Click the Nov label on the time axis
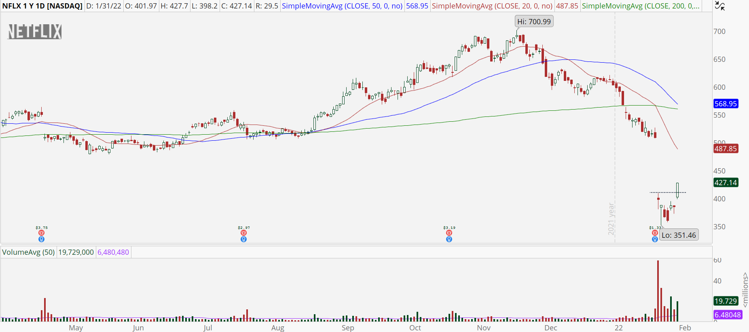749x332 pixels. click(x=484, y=328)
